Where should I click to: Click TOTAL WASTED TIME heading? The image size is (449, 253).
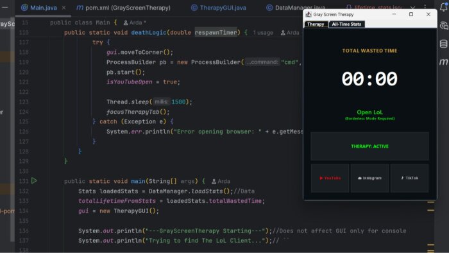(369, 51)
